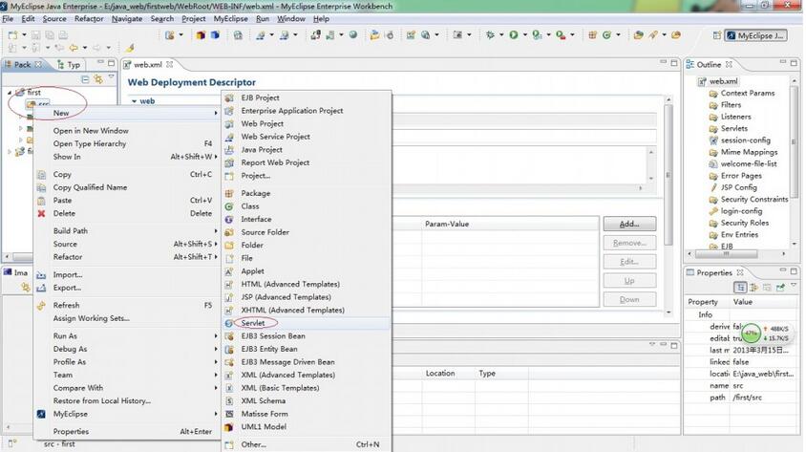Open the Search menu in menu bar
806x452 pixels.
tap(162, 18)
